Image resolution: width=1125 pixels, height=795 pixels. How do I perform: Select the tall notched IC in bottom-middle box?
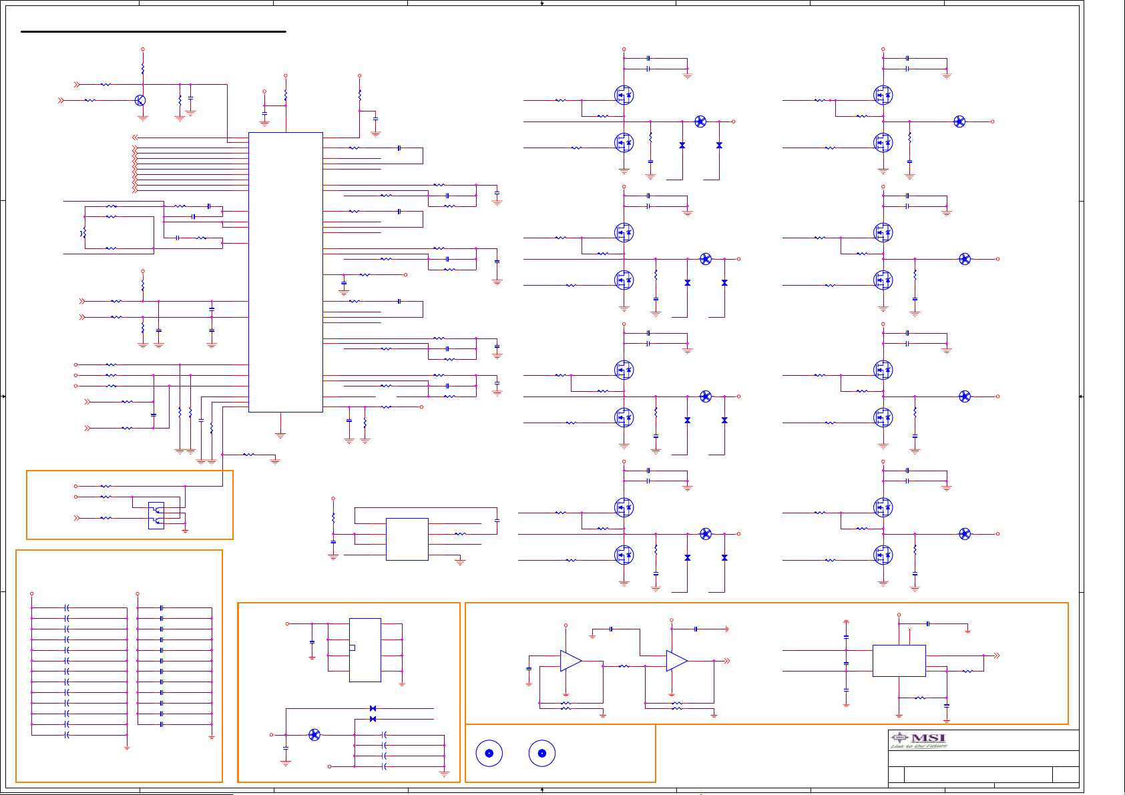tap(365, 649)
